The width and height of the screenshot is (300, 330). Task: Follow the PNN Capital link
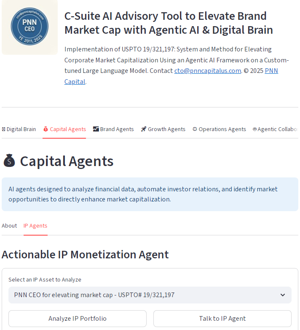[271, 71]
